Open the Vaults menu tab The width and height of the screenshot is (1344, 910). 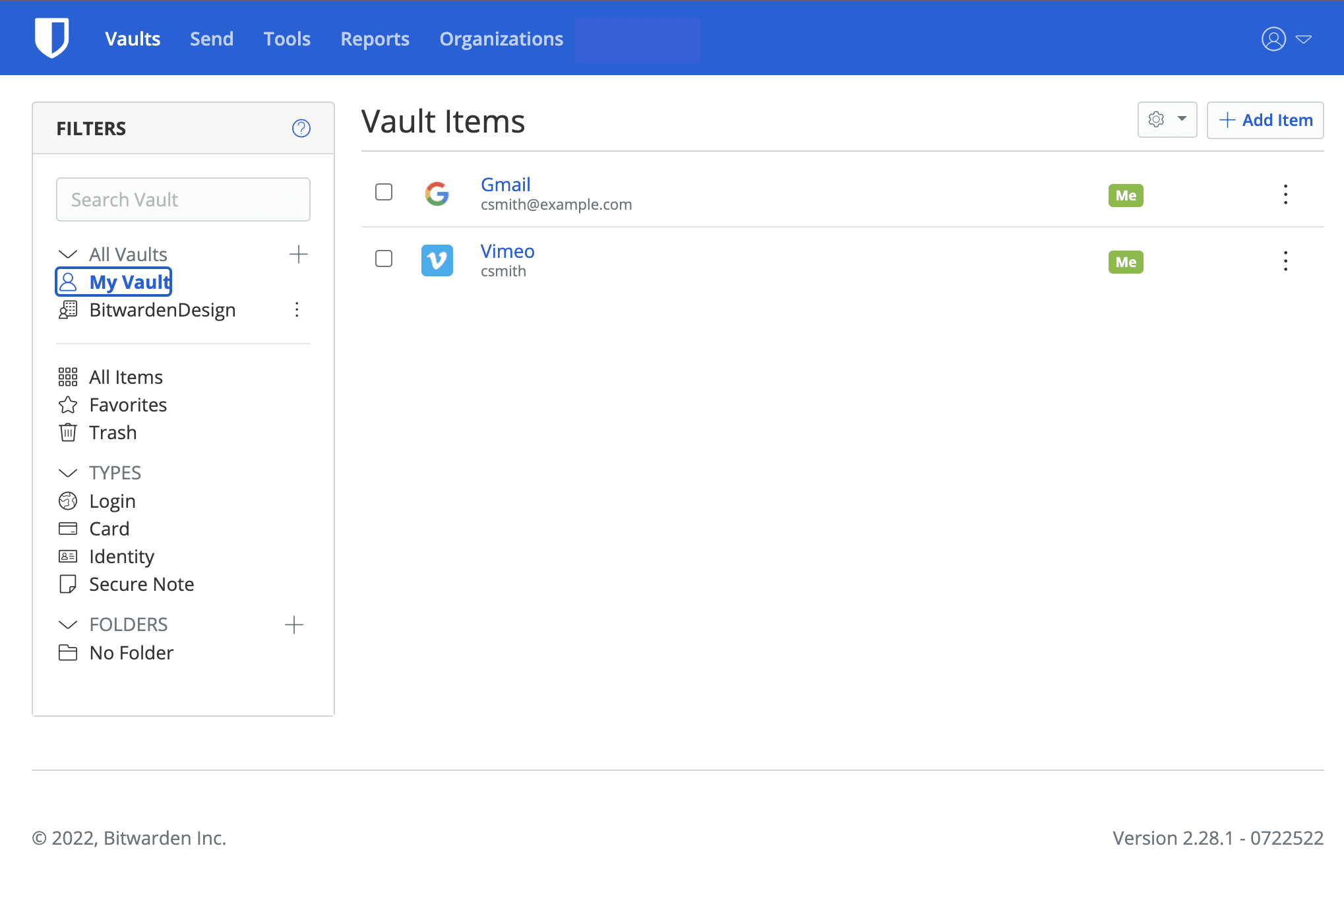[x=133, y=39]
